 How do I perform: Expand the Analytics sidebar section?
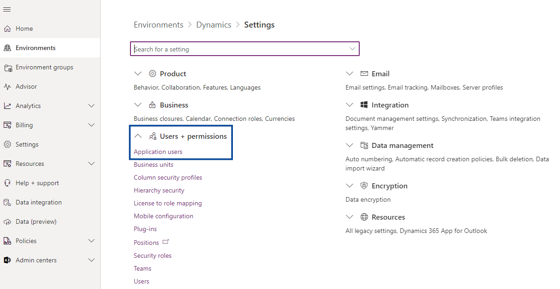coord(91,106)
